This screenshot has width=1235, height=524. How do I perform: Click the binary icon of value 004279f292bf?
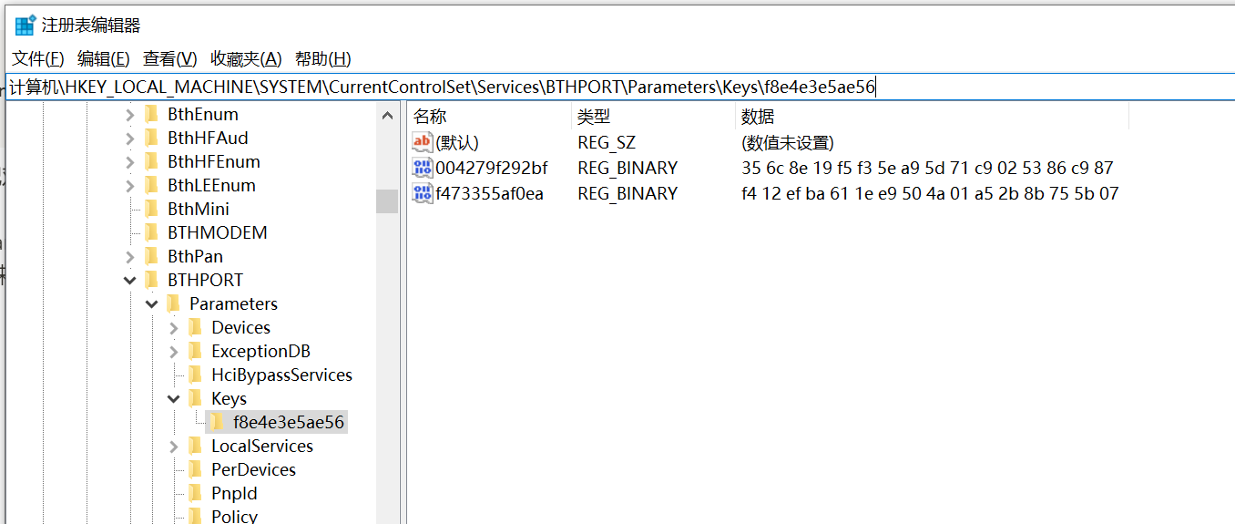tap(423, 168)
